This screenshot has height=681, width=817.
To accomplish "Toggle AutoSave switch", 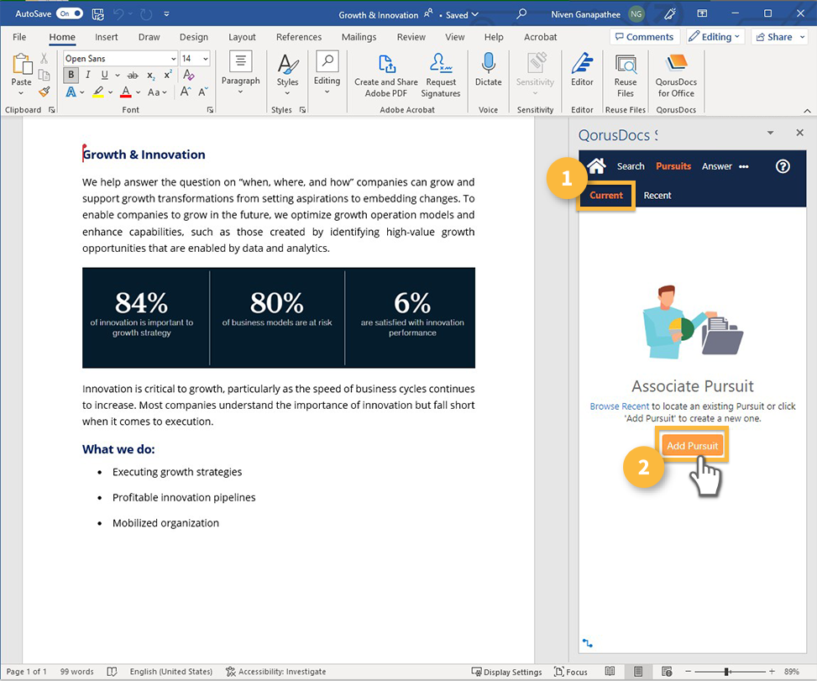I will pyautogui.click(x=70, y=13).
